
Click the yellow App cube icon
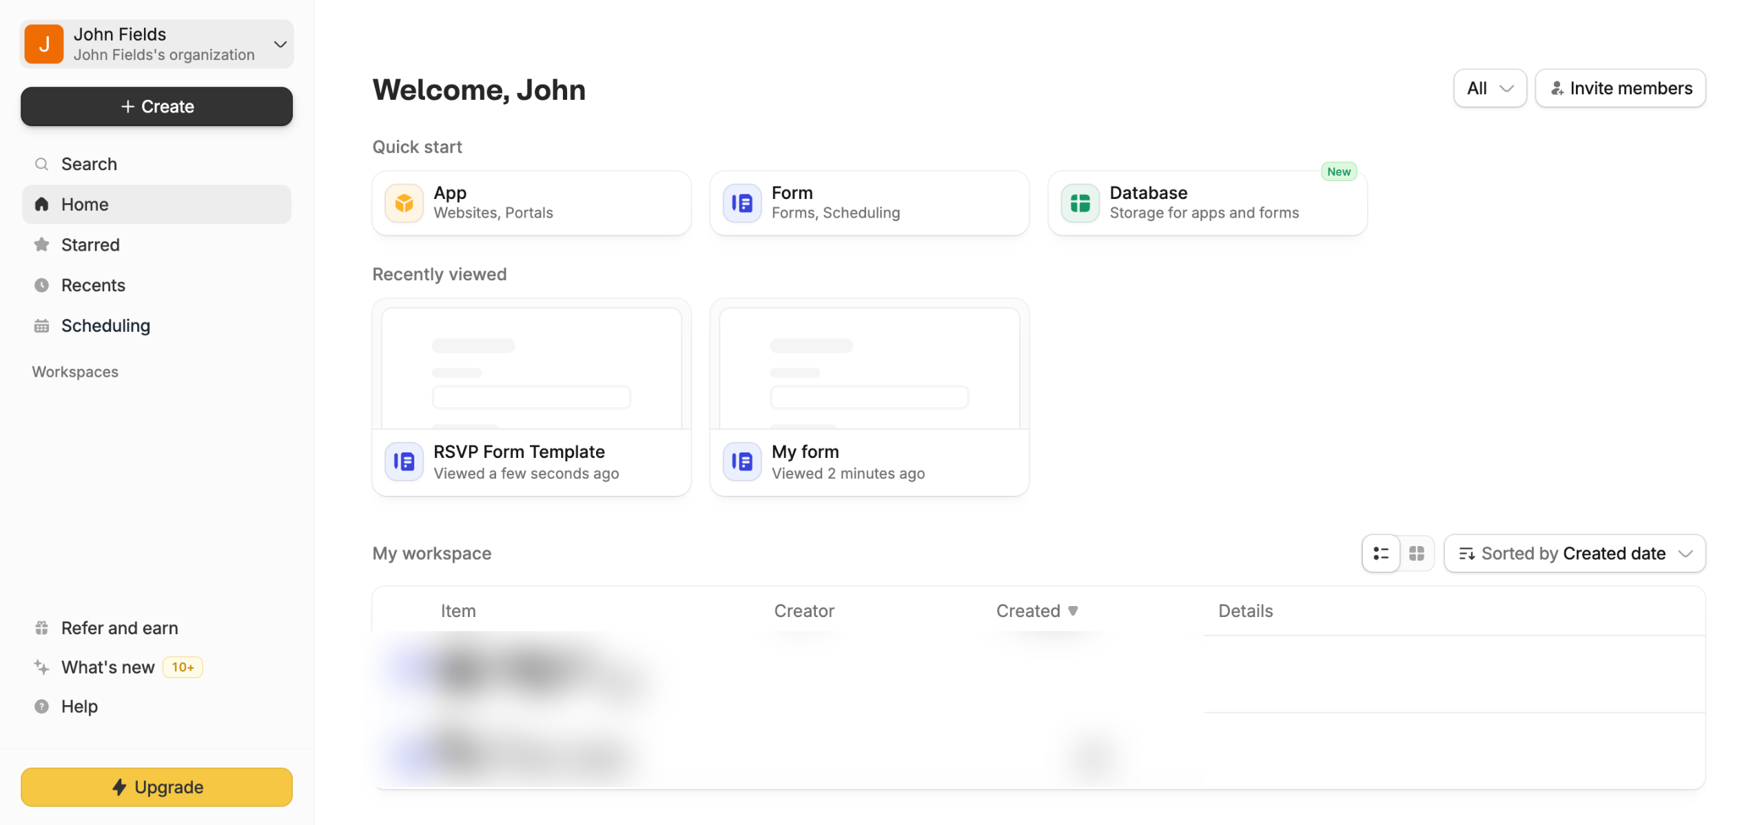point(404,203)
